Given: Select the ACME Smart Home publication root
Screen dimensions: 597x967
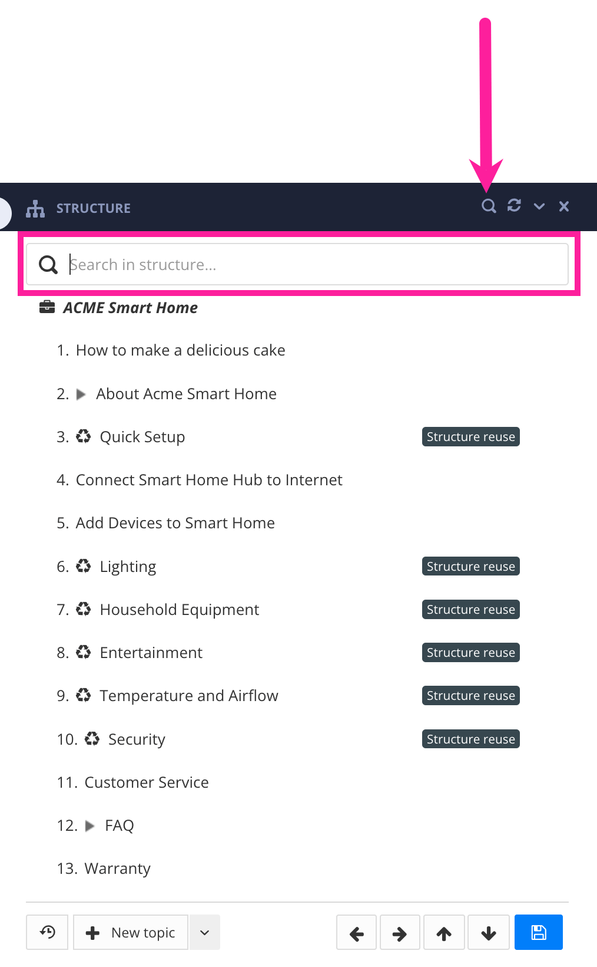Looking at the screenshot, I should coord(130,307).
